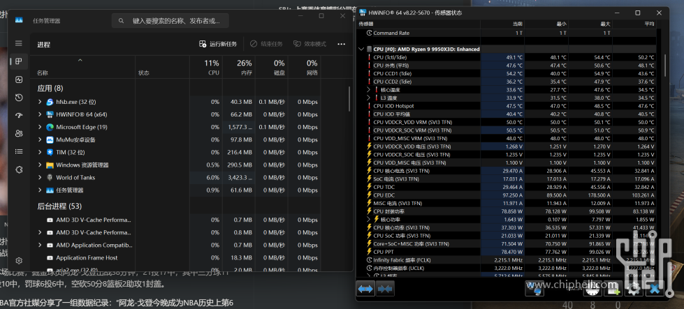The height and width of the screenshot is (309, 684).
Task: Open the Performance page in Task Manager sidebar
Action: coord(19,79)
